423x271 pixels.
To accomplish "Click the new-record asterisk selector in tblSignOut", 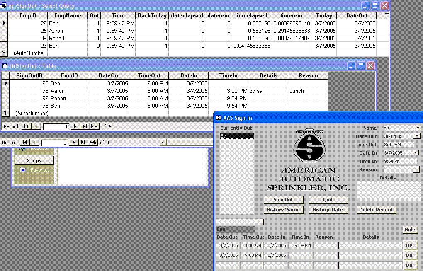I will [5, 113].
